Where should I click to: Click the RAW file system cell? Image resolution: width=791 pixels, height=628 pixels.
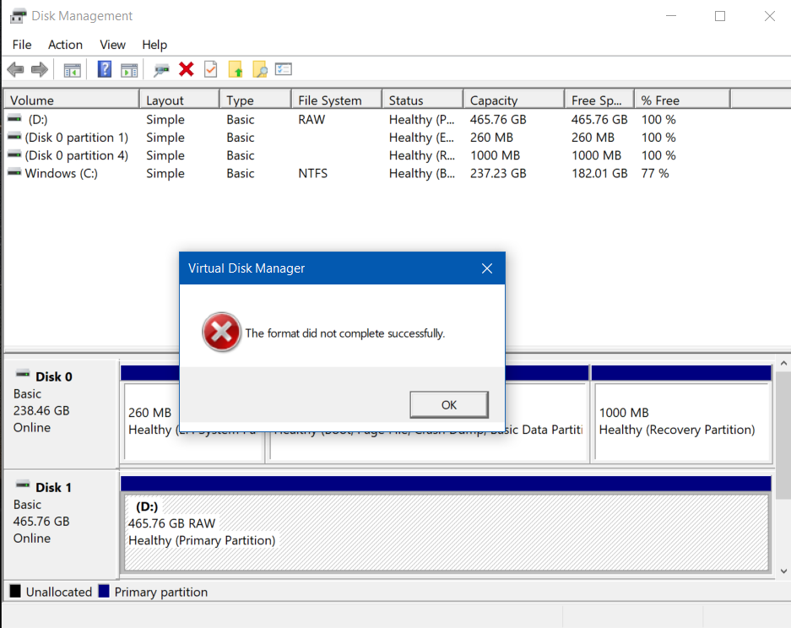click(312, 120)
